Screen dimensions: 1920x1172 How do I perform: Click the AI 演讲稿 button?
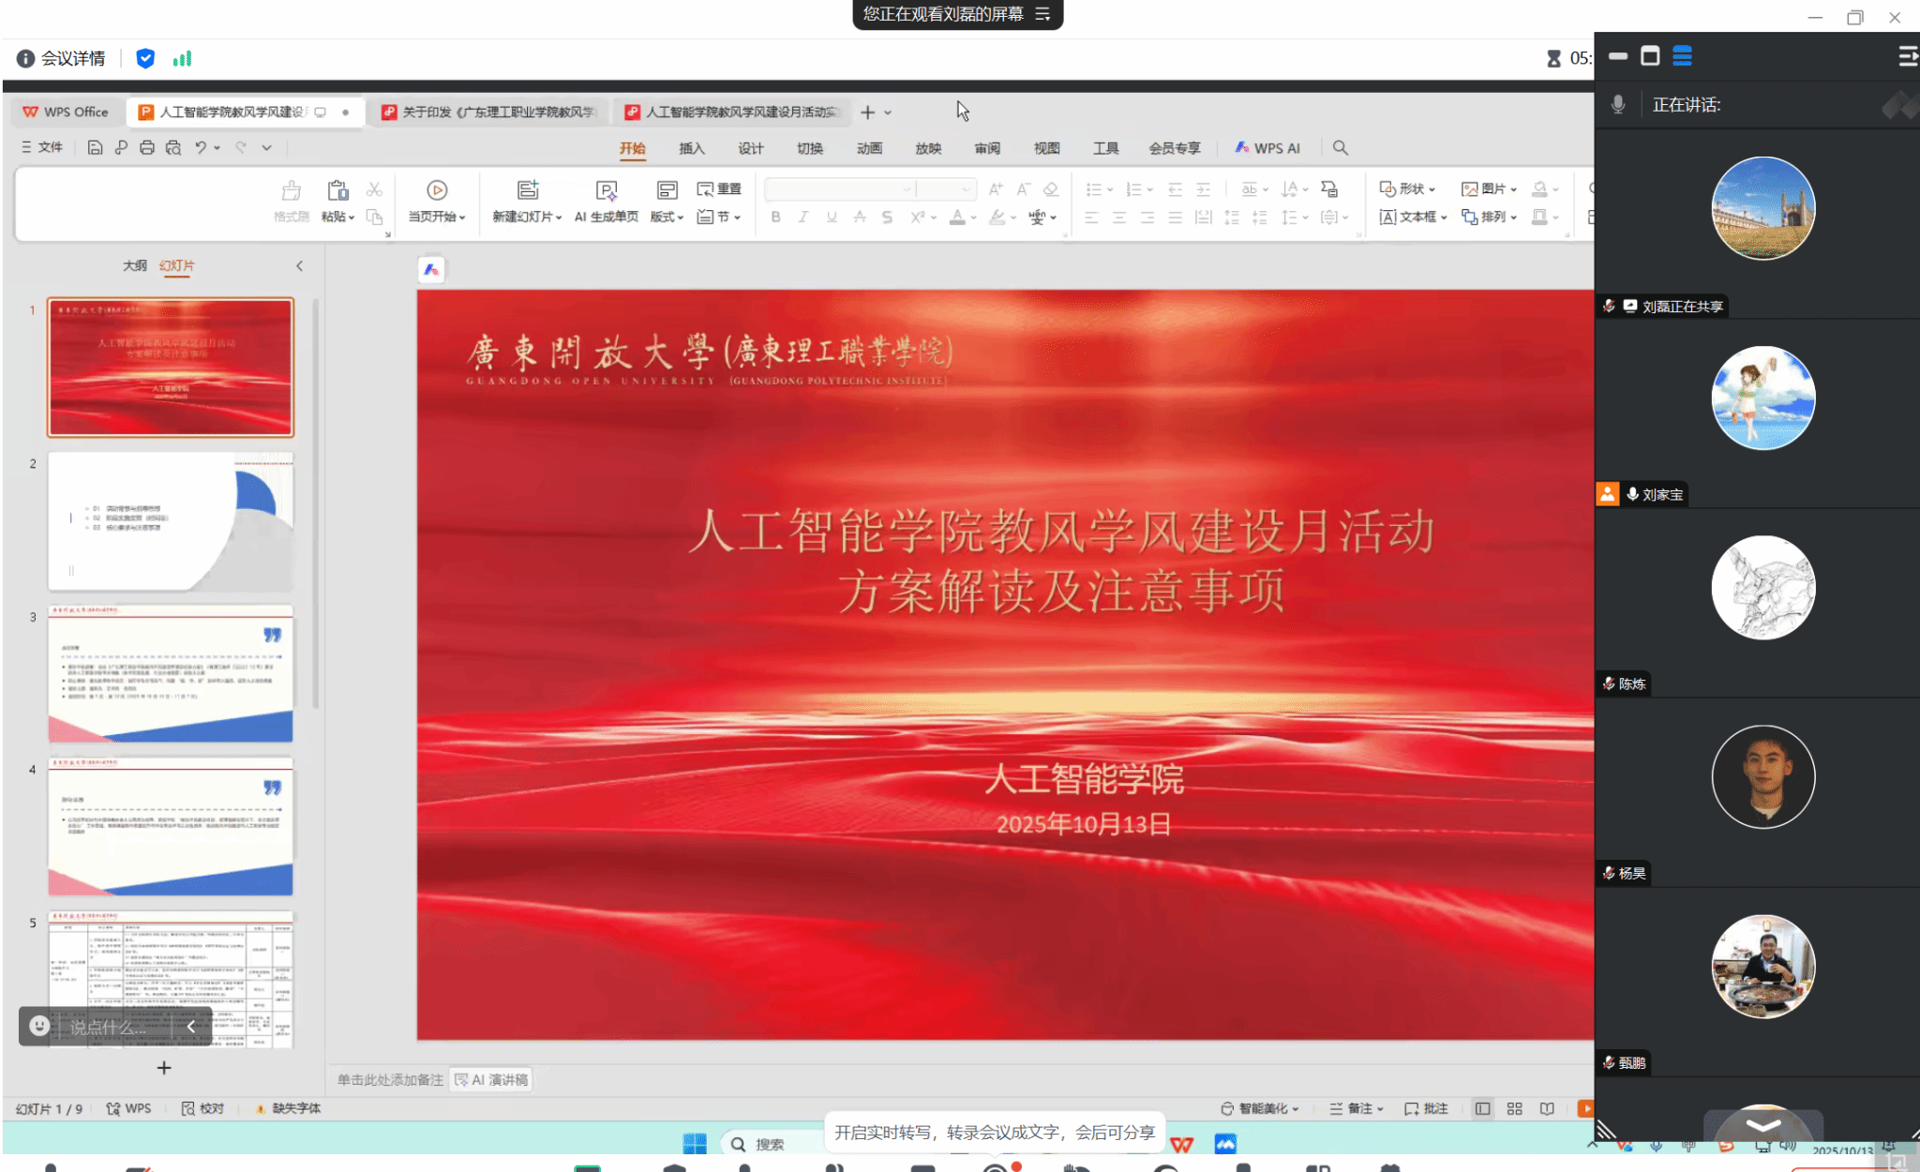(x=491, y=1080)
